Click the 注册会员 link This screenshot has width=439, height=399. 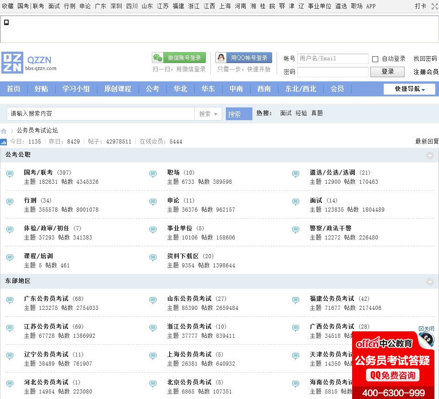pyautogui.click(x=426, y=72)
